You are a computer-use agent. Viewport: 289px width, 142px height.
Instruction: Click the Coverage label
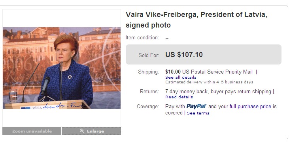[148, 107]
